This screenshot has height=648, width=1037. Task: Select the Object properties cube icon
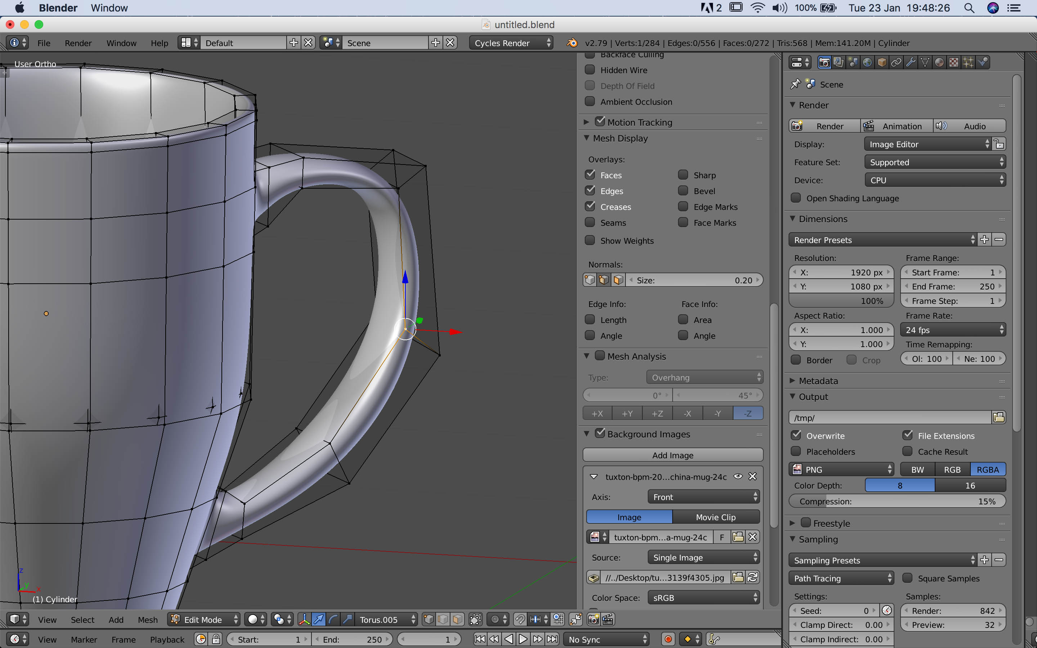tap(882, 62)
